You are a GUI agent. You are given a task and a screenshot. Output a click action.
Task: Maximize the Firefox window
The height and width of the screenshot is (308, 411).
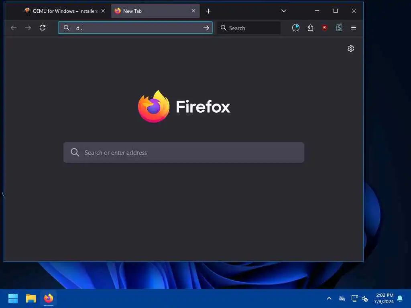pyautogui.click(x=336, y=11)
